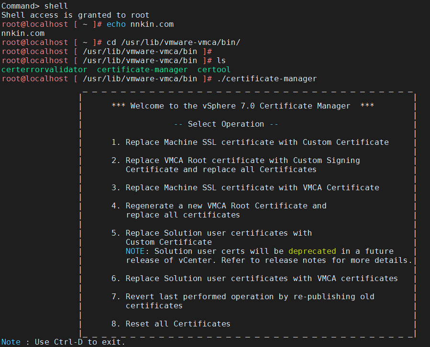430x347 pixels.
Task: Click the 'certerrorvalidator' file name in ls output
Action: (44, 70)
